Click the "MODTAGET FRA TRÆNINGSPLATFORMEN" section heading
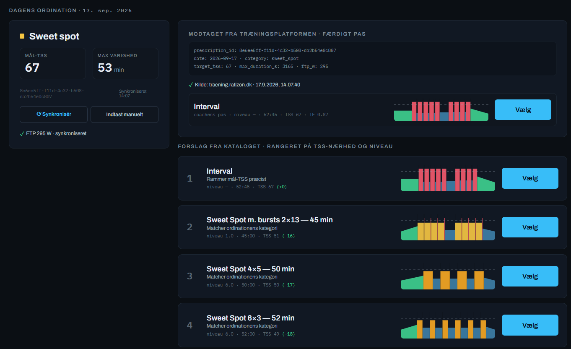Screen dimensions: 571x349 [x=277, y=34]
